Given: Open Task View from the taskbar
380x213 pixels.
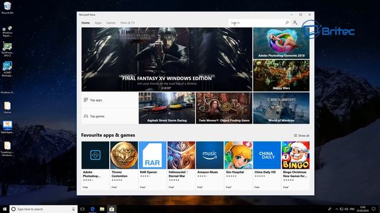Looking at the screenshot, I should [83, 209].
